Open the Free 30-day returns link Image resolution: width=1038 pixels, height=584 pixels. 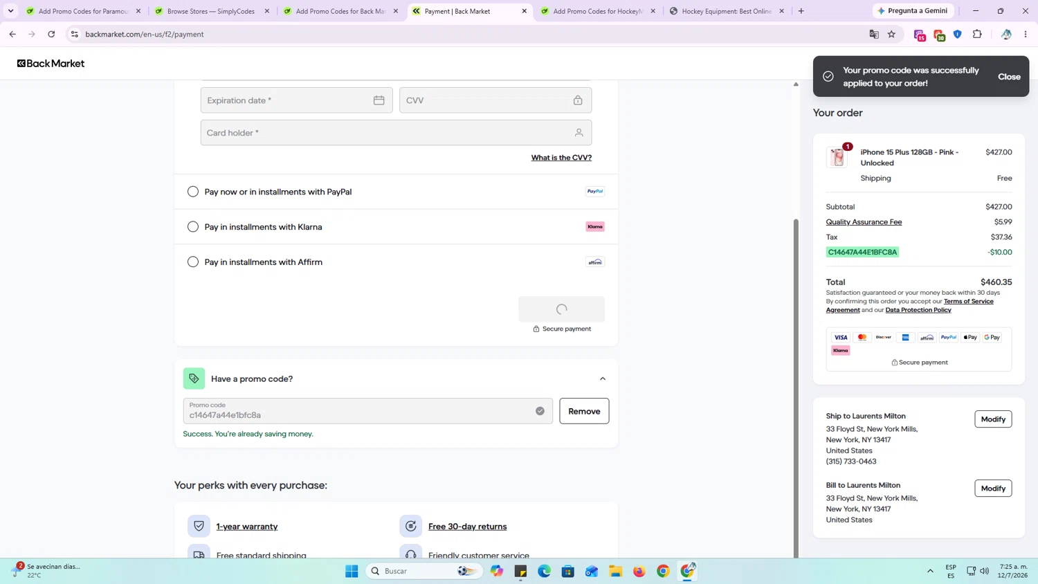click(x=468, y=527)
